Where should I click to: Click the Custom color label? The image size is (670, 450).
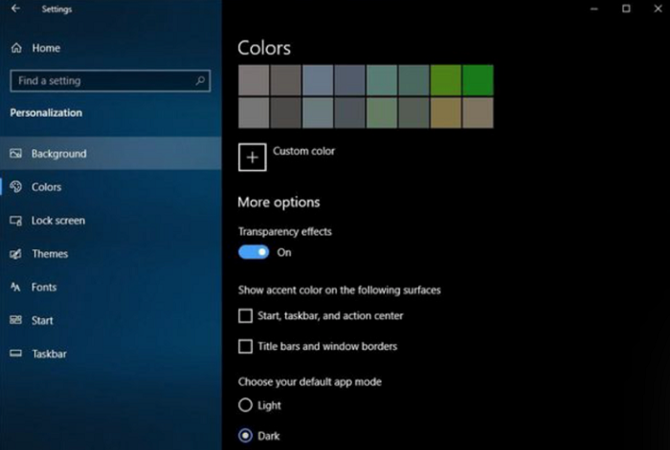(303, 151)
